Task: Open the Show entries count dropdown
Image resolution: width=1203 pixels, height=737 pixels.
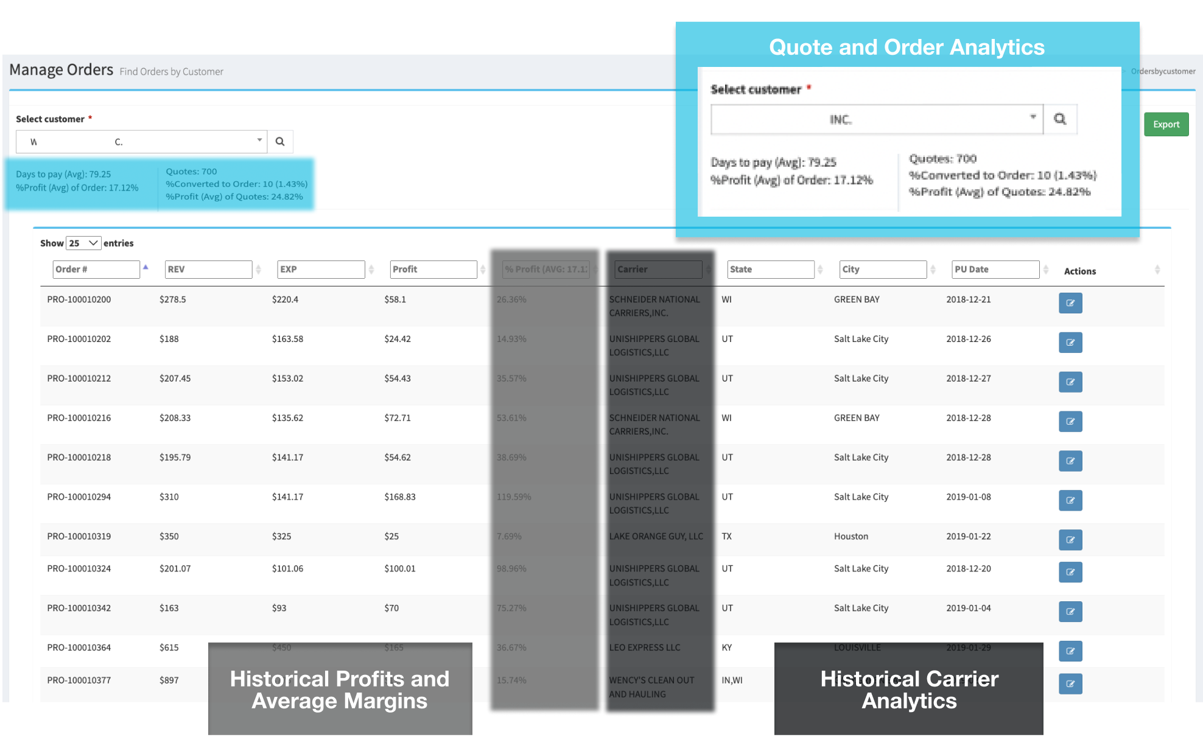Action: tap(83, 243)
